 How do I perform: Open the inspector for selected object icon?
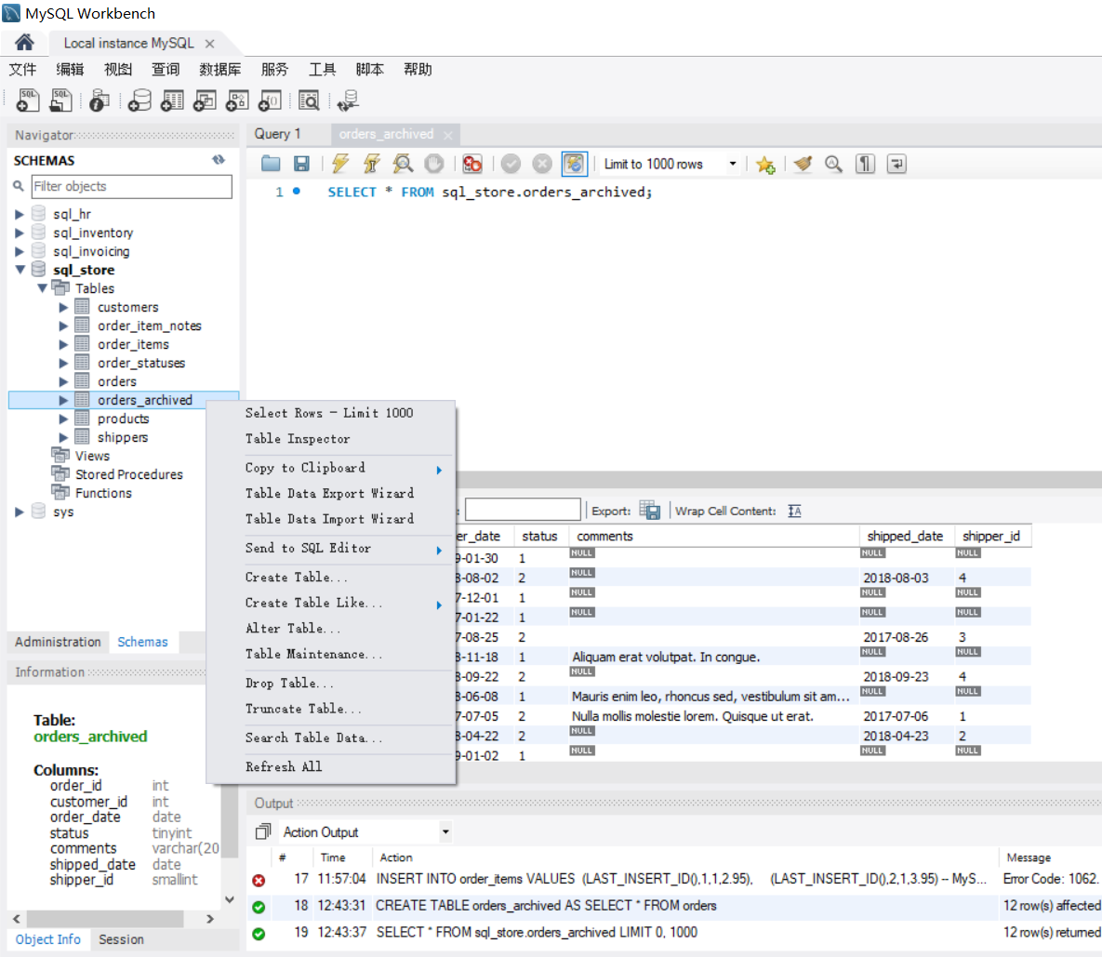coord(100,100)
